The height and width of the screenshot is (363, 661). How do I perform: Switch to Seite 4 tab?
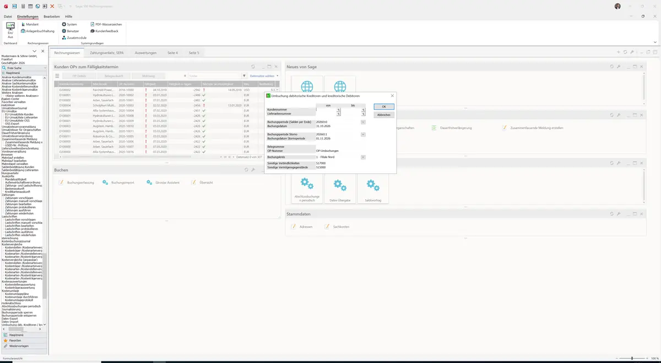coord(172,53)
